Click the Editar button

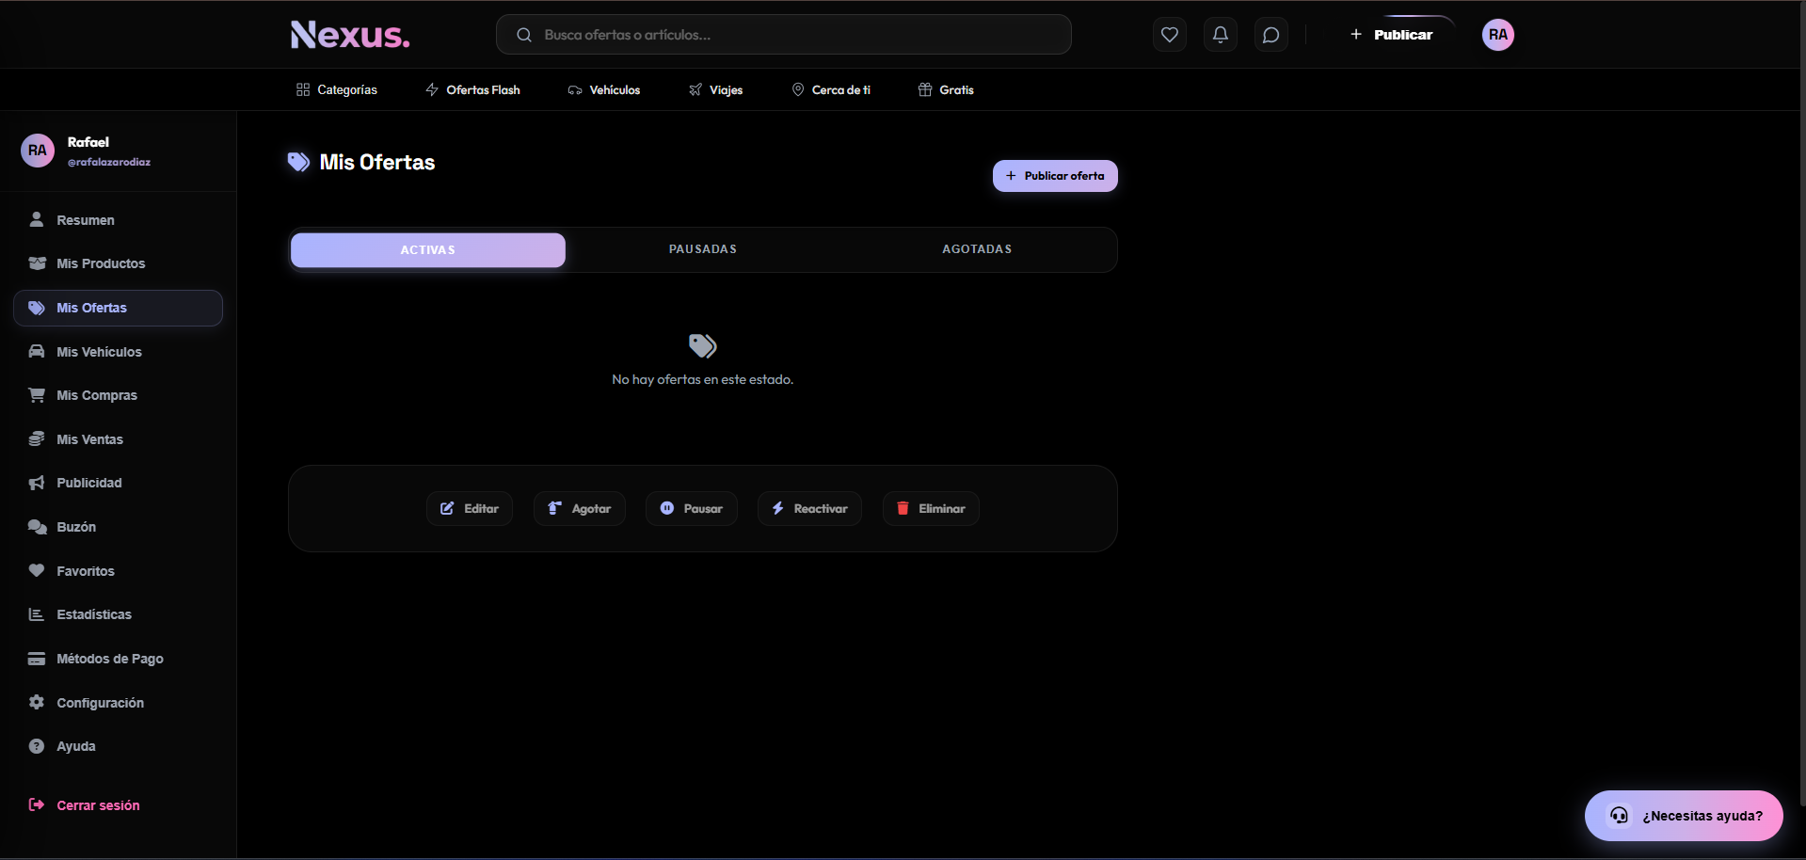(x=470, y=508)
